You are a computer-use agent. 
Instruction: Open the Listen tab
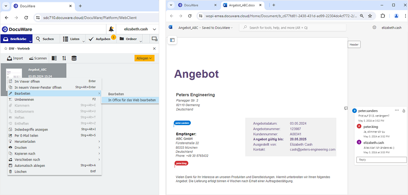click(x=72, y=39)
